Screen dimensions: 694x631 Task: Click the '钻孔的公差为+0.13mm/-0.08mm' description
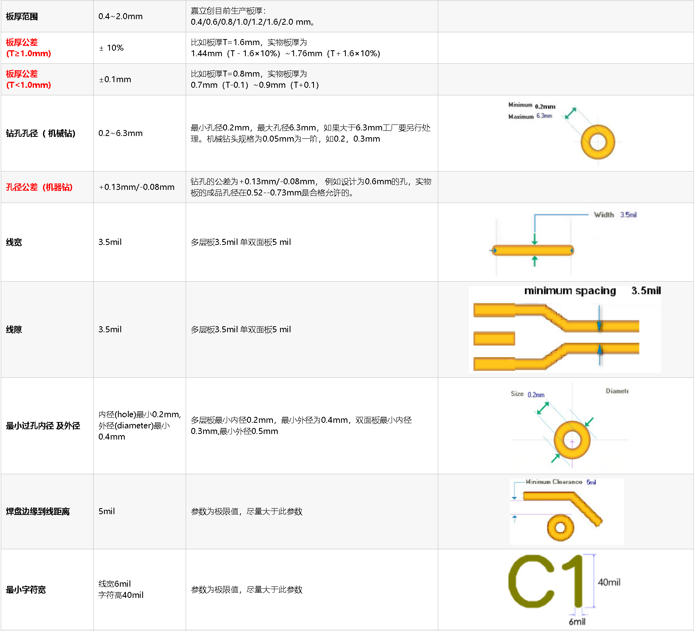coord(311,187)
